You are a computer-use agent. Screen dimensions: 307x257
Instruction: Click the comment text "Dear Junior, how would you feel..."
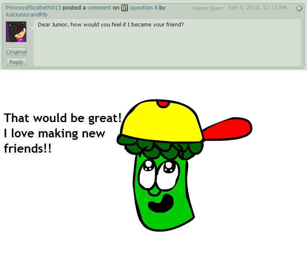pyautogui.click(x=111, y=24)
